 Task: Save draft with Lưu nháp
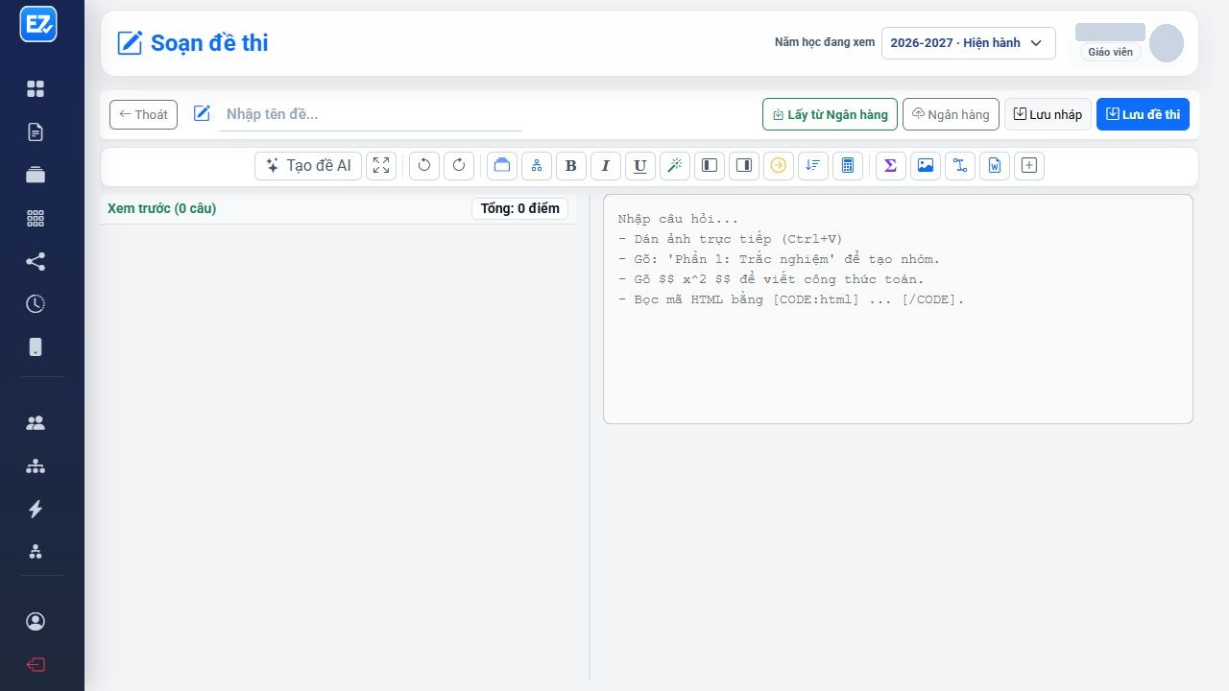(1048, 114)
